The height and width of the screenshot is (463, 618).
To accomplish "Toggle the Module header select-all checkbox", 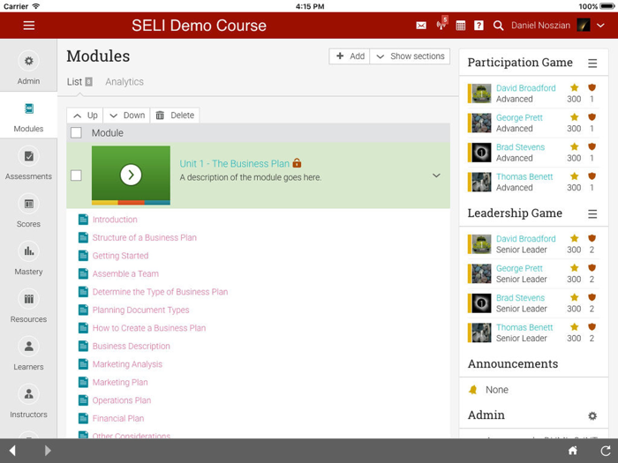I will click(x=76, y=132).
